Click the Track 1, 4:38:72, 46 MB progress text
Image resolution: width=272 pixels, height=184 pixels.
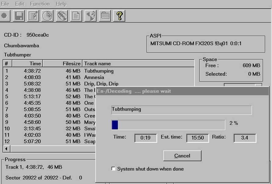click(34, 167)
